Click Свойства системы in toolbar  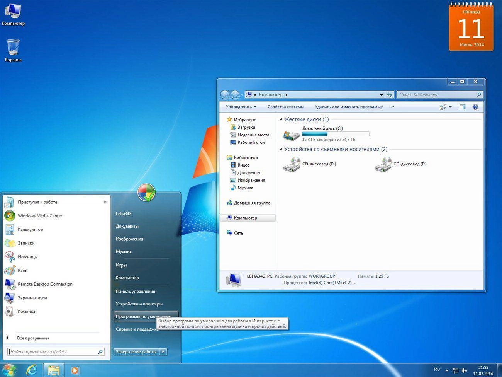pos(286,107)
